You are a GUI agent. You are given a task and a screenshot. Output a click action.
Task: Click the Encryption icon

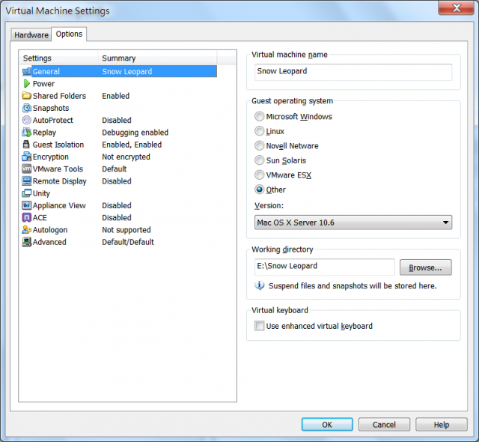tap(27, 157)
